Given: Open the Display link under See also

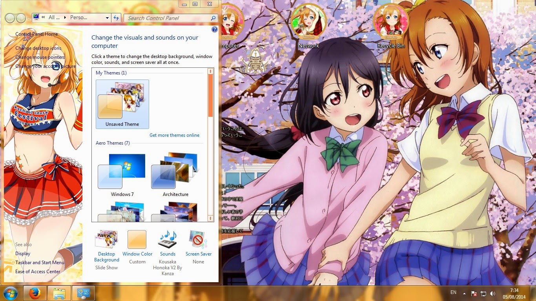Looking at the screenshot, I should 23,254.
